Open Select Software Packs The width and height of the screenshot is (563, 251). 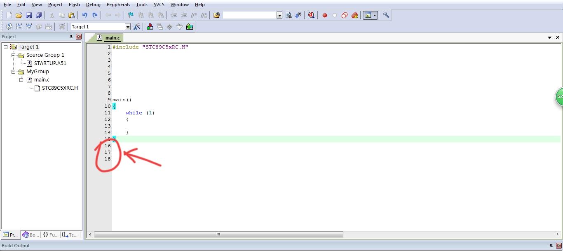click(x=180, y=27)
